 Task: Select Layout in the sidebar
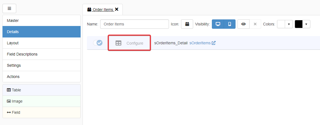[x=41, y=43]
